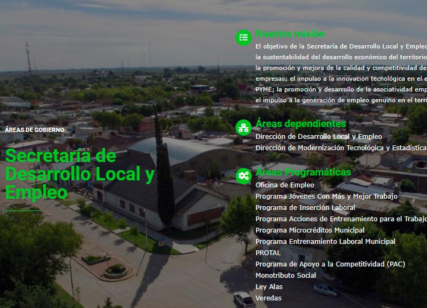Go to Oficina de Empleo
The width and height of the screenshot is (427, 308).
pyautogui.click(x=285, y=185)
